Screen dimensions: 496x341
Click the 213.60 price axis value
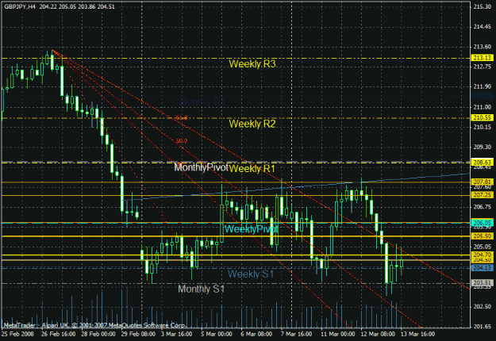click(x=482, y=47)
